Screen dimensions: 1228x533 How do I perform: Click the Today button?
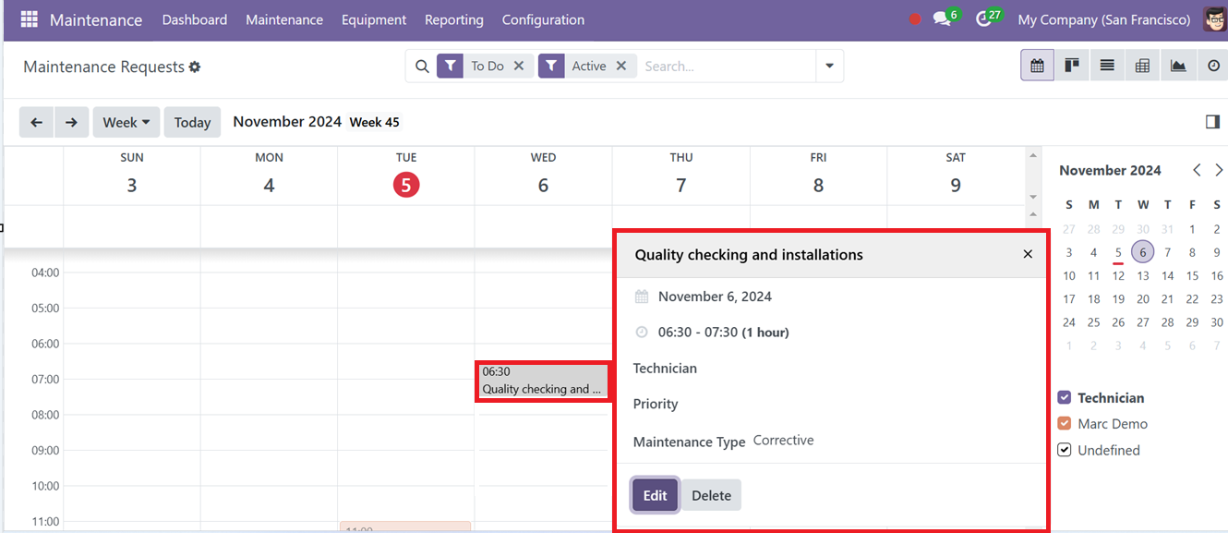click(193, 122)
